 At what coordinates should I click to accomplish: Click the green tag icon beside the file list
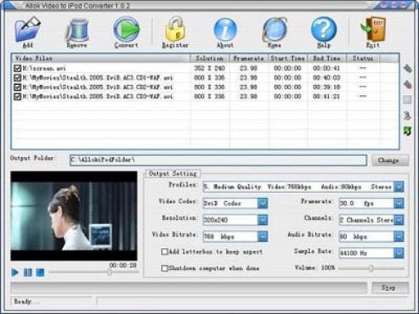click(407, 69)
